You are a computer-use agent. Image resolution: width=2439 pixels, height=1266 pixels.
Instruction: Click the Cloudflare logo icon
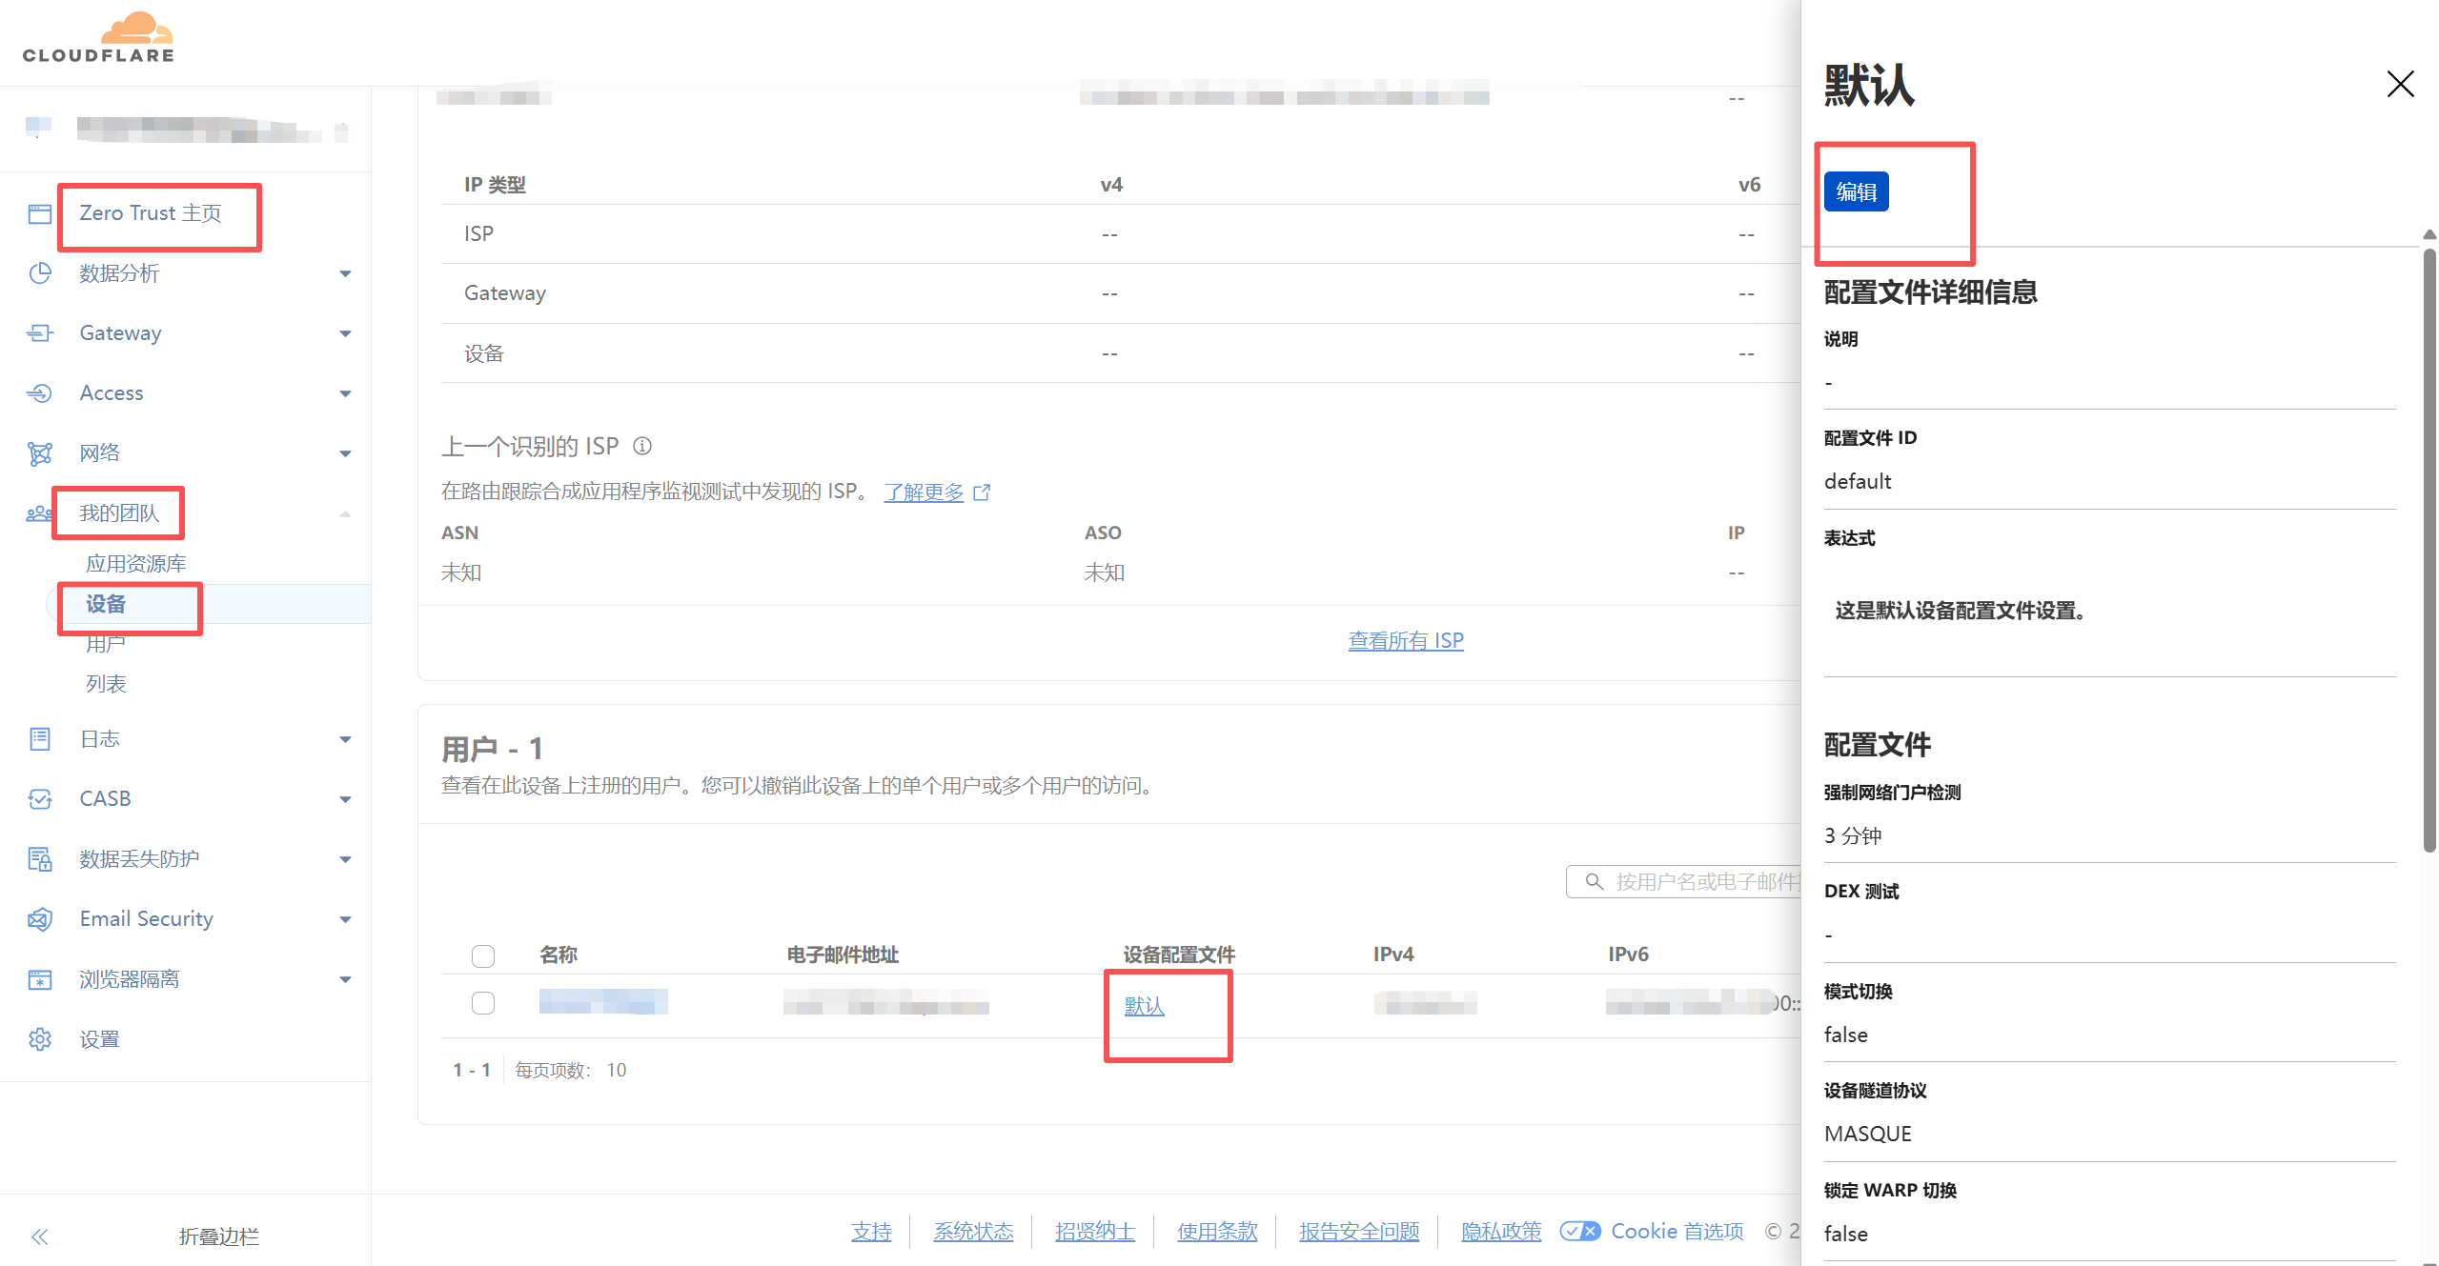click(136, 29)
